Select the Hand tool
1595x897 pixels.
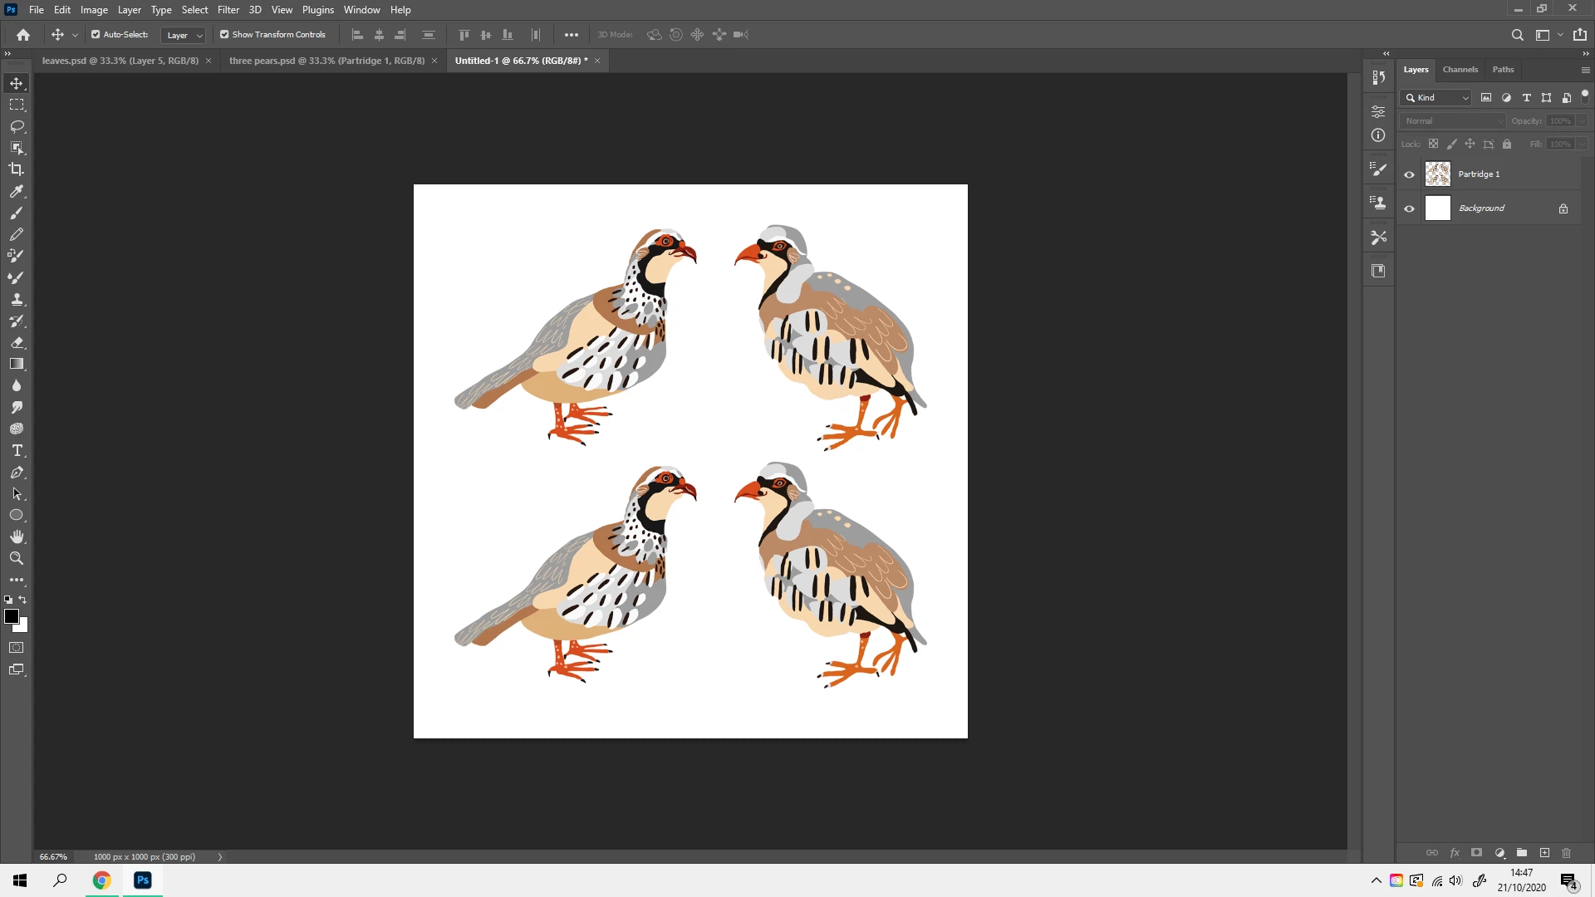tap(17, 537)
